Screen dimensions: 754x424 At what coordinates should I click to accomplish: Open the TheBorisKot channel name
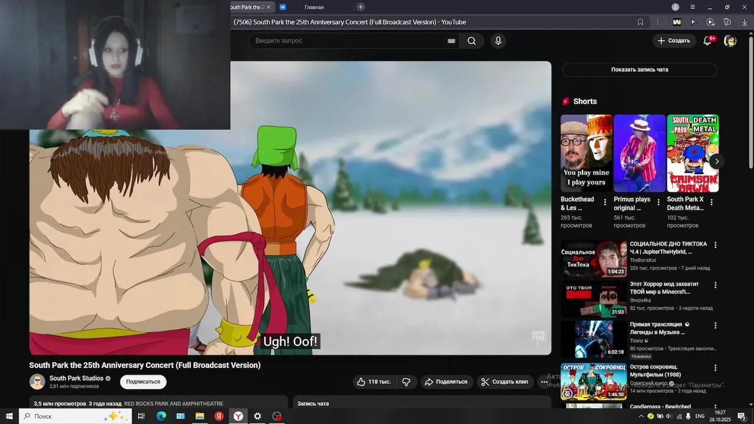click(643, 260)
